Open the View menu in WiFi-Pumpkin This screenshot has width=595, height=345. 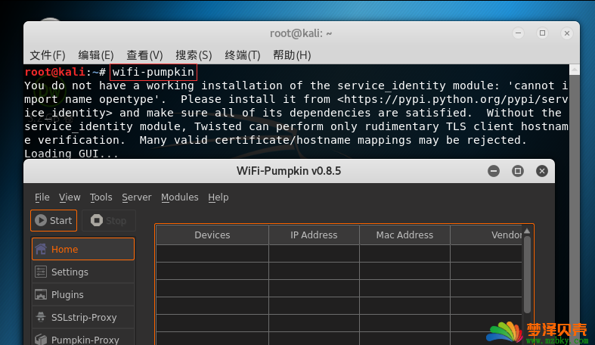point(70,197)
